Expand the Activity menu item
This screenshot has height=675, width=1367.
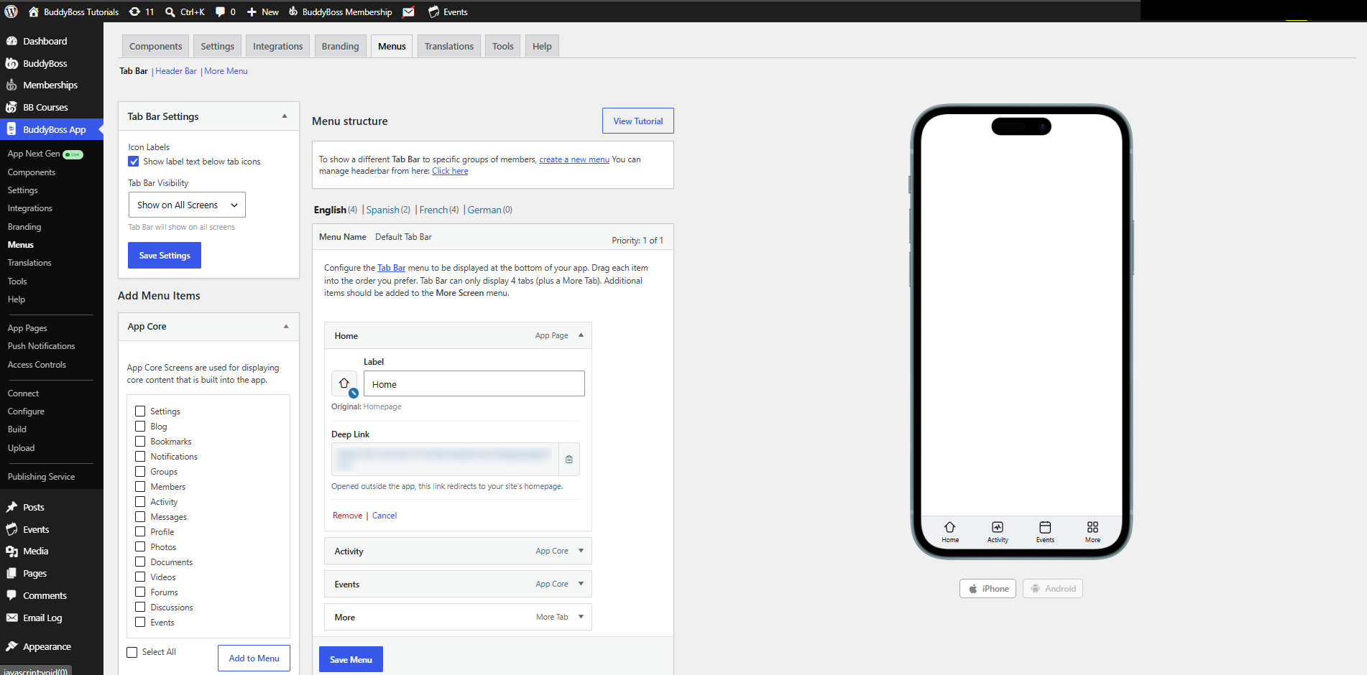(581, 551)
